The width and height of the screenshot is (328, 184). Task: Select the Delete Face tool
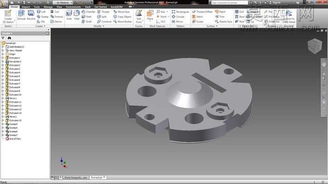(224, 21)
